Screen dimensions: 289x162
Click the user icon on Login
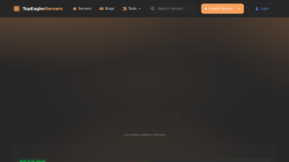click(x=257, y=8)
